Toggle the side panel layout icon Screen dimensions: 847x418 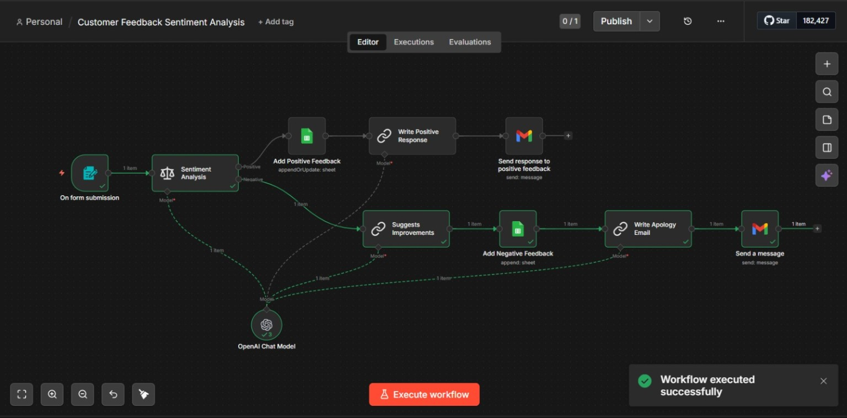point(827,148)
